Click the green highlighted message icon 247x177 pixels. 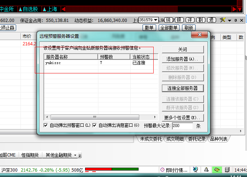[217, 169]
